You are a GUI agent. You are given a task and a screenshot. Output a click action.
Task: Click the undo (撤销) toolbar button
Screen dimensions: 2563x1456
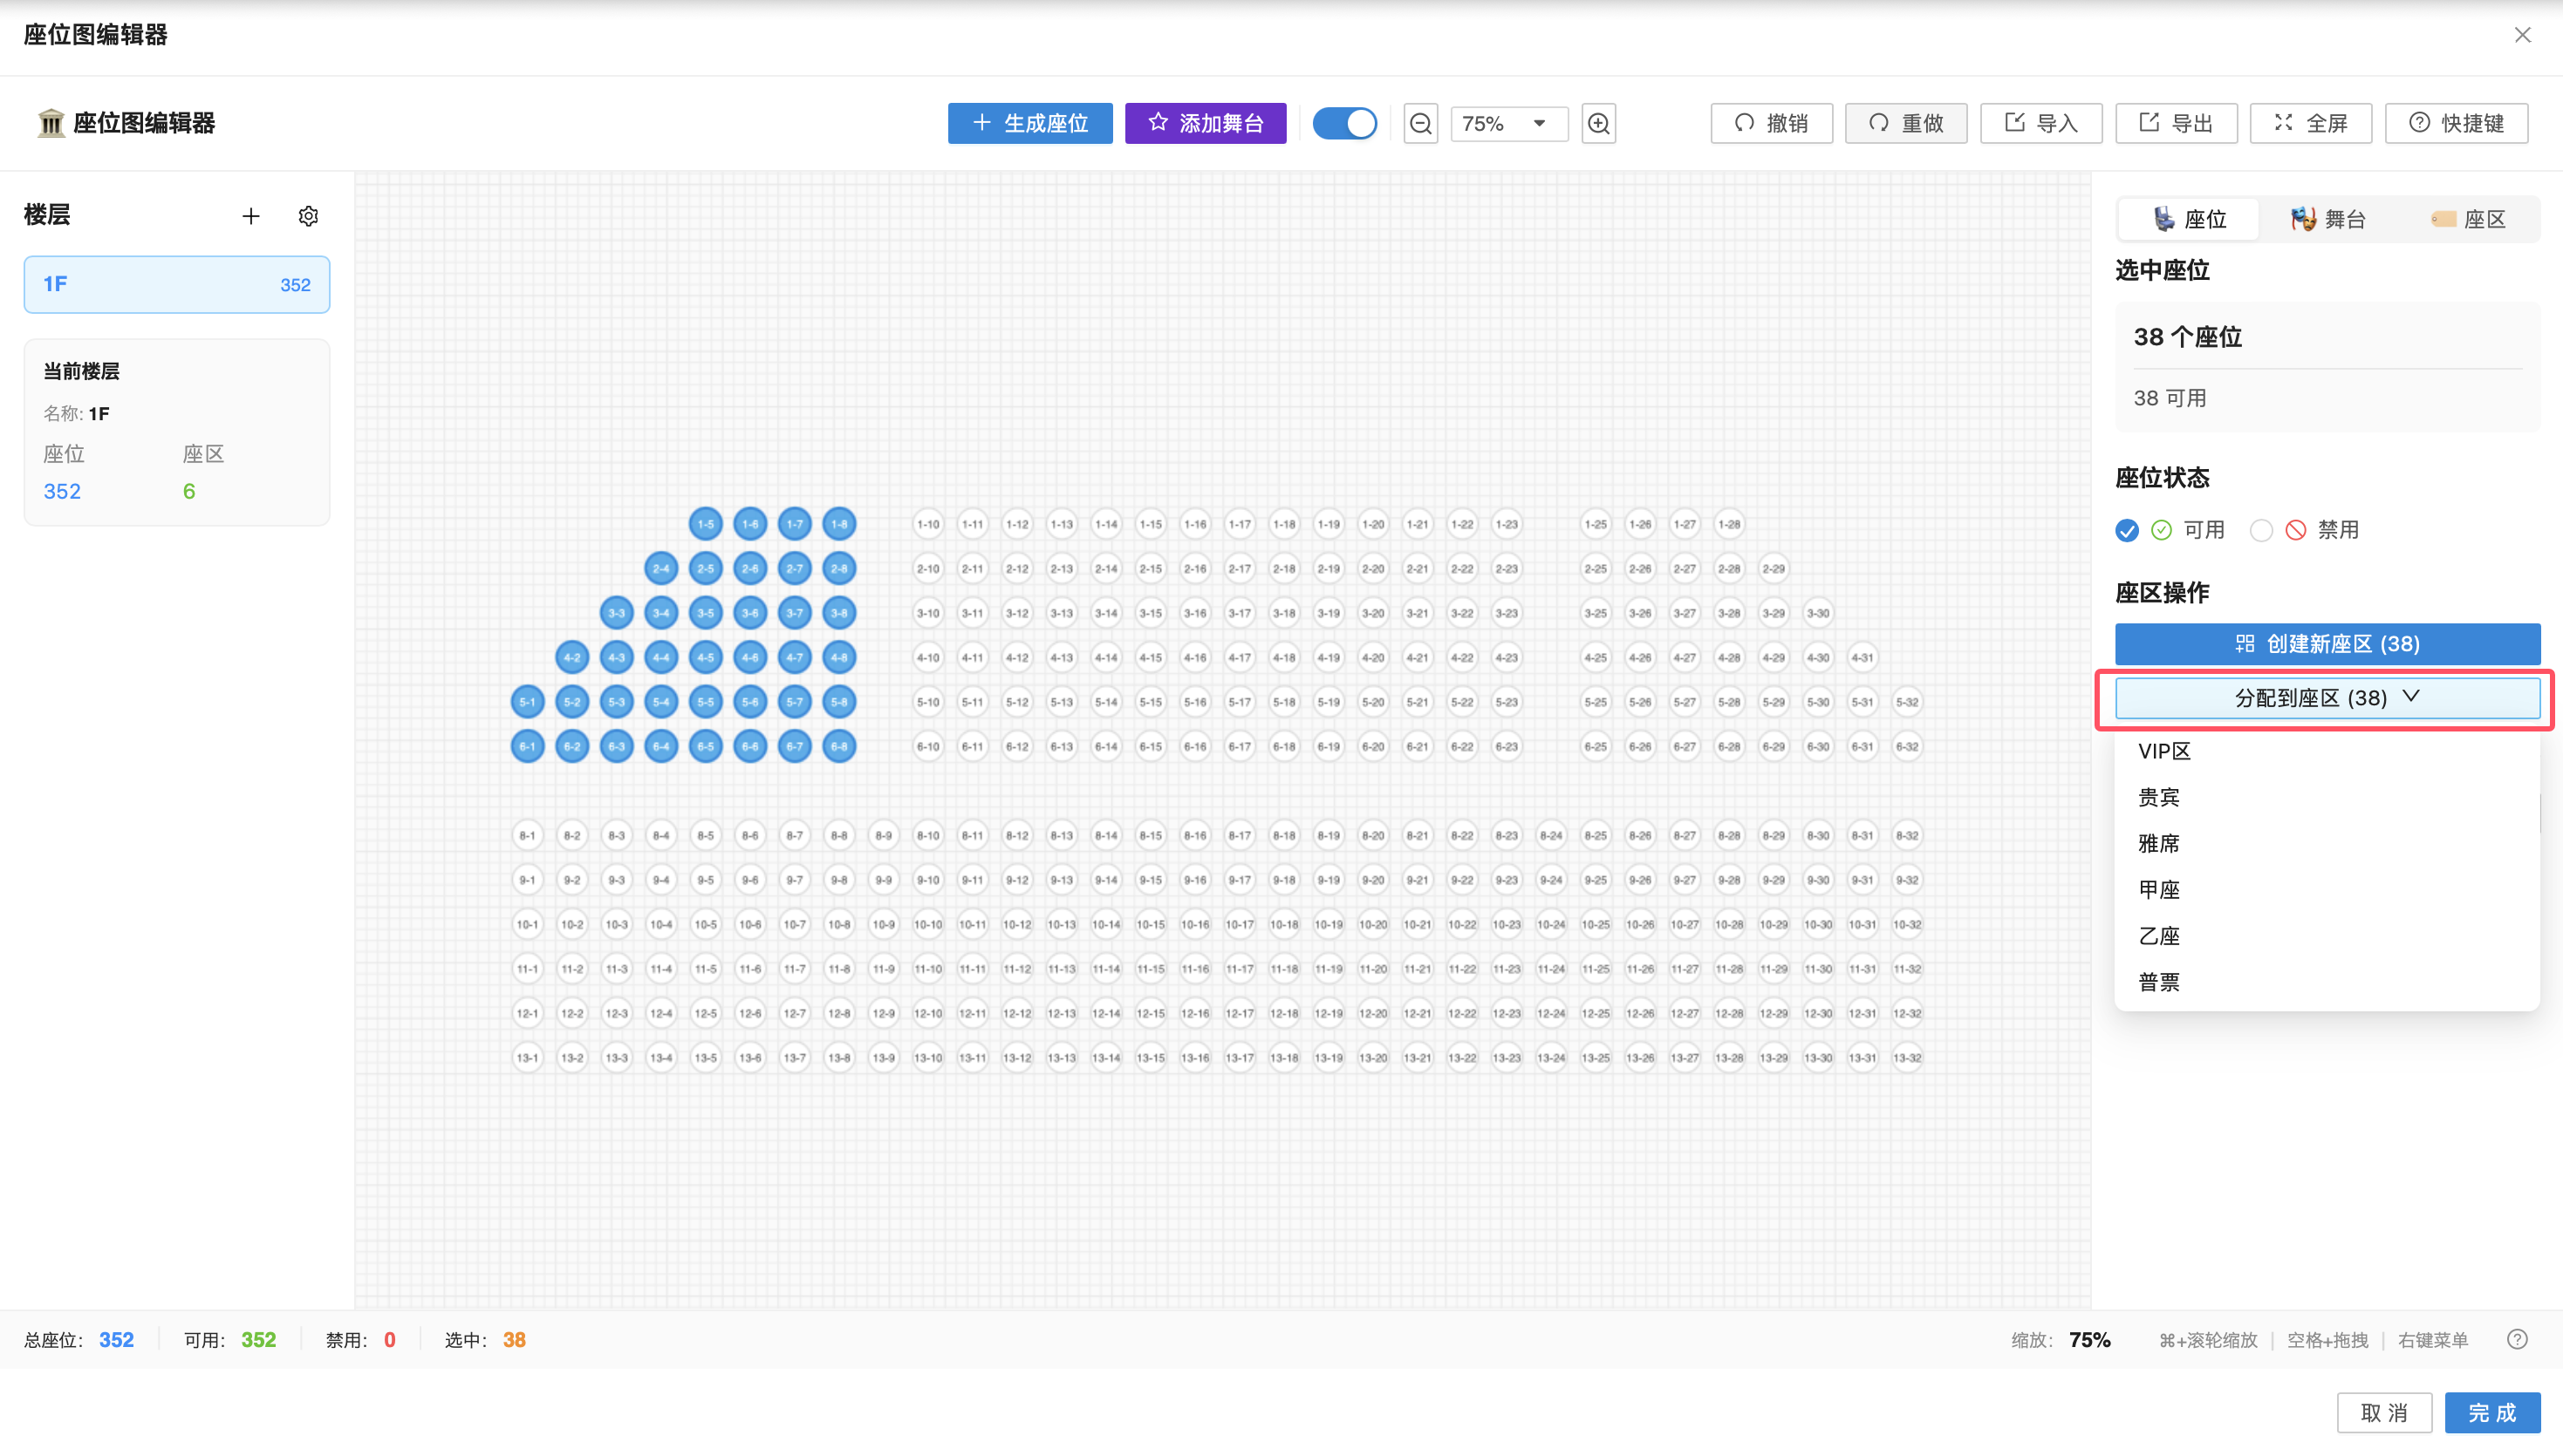[x=1771, y=123]
